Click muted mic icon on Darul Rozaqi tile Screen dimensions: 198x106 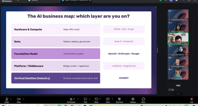click(x=169, y=78)
